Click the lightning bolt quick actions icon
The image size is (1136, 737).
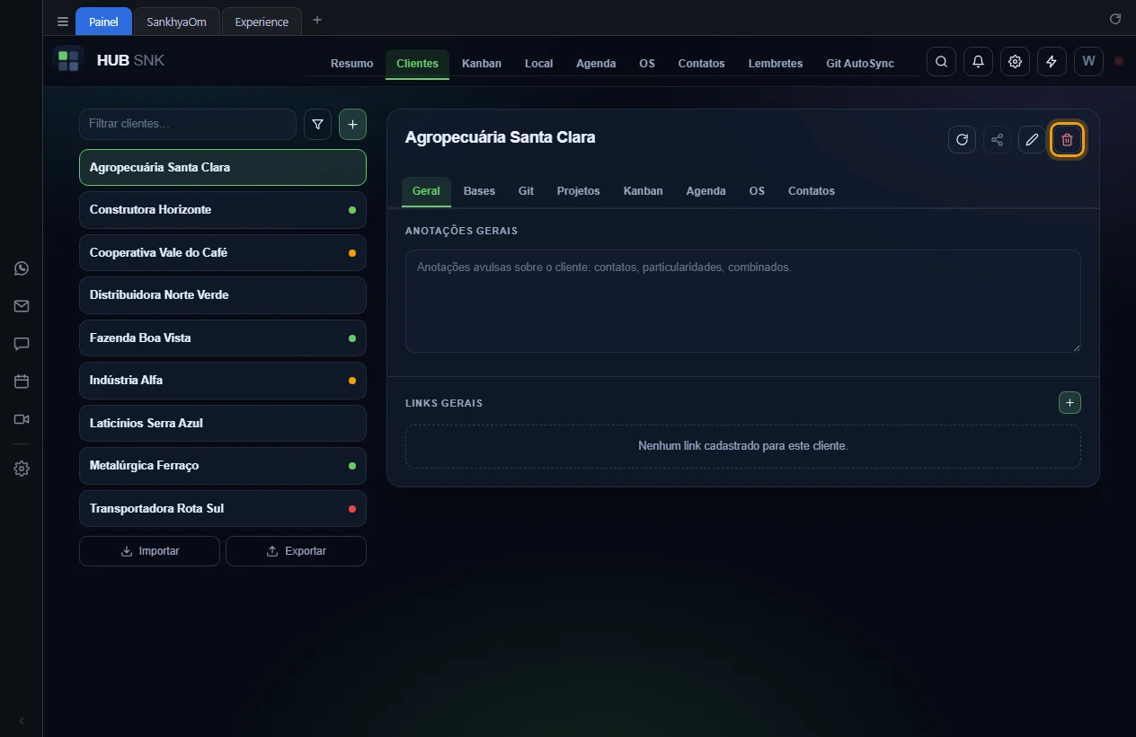tap(1052, 62)
